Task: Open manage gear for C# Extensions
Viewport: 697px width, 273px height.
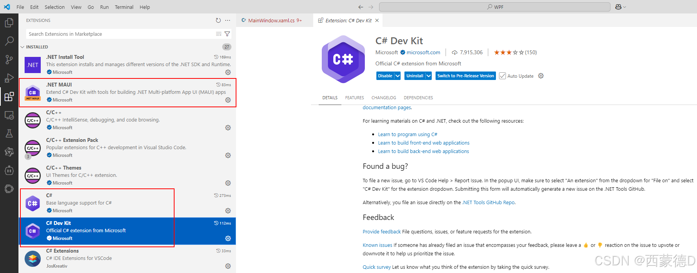Action: coord(228,266)
